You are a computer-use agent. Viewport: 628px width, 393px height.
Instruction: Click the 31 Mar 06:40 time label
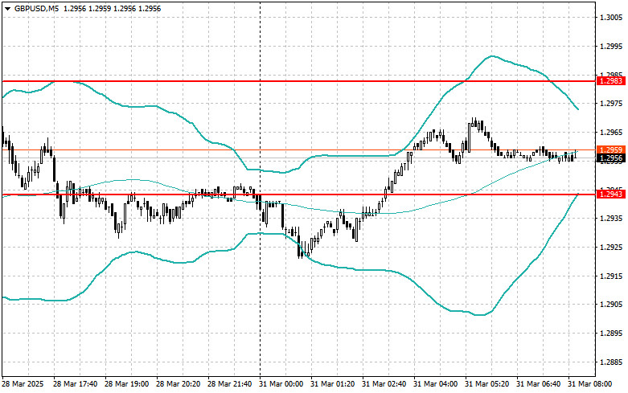tap(538, 384)
